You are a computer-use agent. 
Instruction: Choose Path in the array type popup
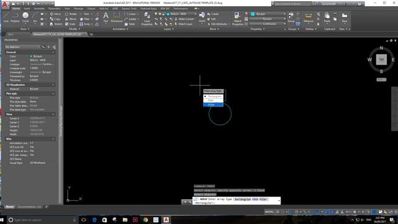(213, 101)
